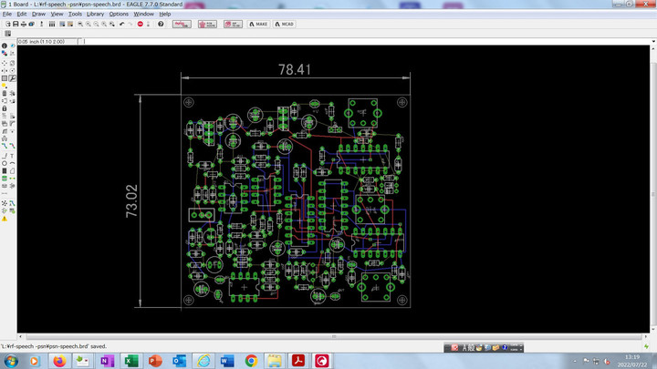Open Excel from the Windows taskbar
657x369 pixels.
tap(130, 361)
